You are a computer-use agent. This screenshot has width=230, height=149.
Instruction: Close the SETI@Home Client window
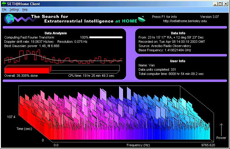point(225,4)
